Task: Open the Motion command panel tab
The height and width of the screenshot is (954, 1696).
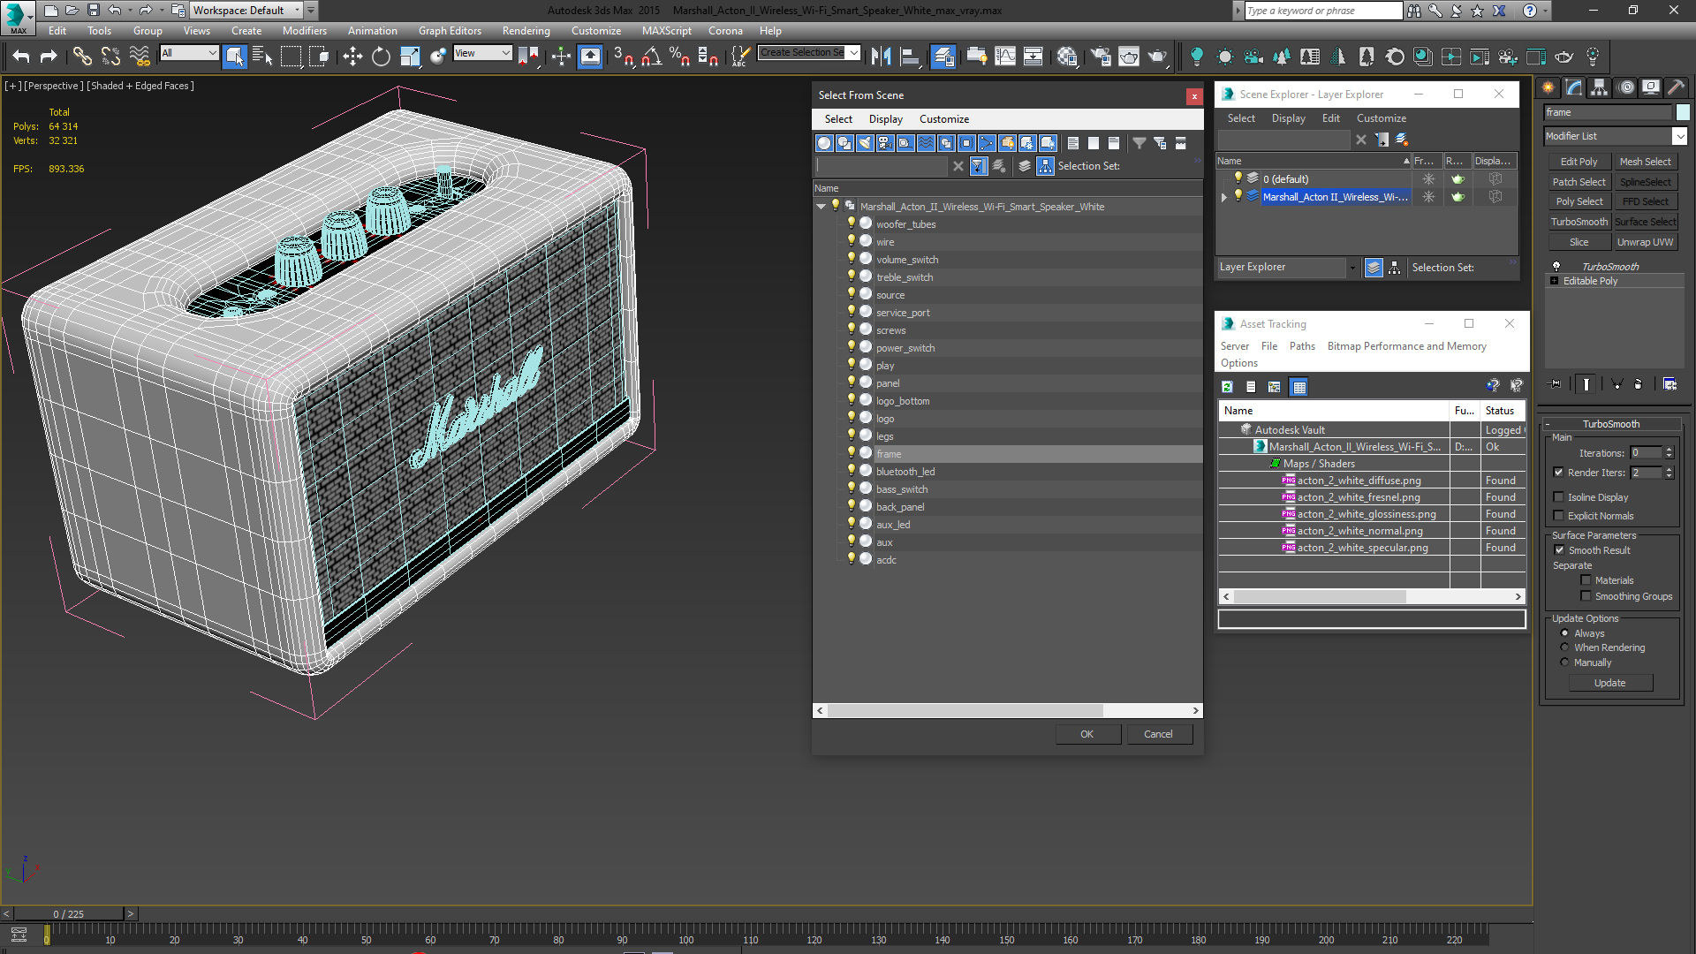Action: (1625, 87)
